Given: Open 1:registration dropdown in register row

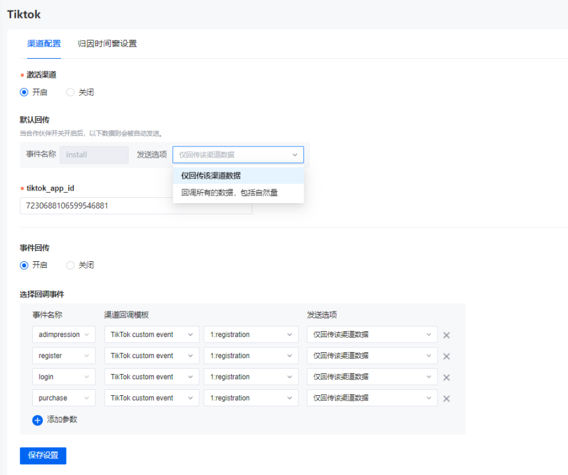Looking at the screenshot, I should click(x=251, y=356).
